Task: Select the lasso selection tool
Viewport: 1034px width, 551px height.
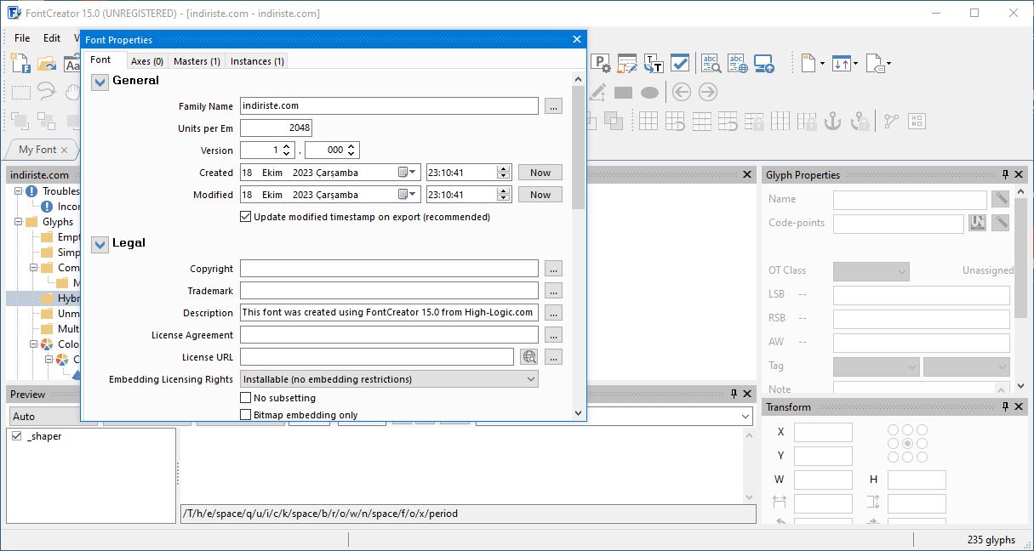Action: click(47, 92)
